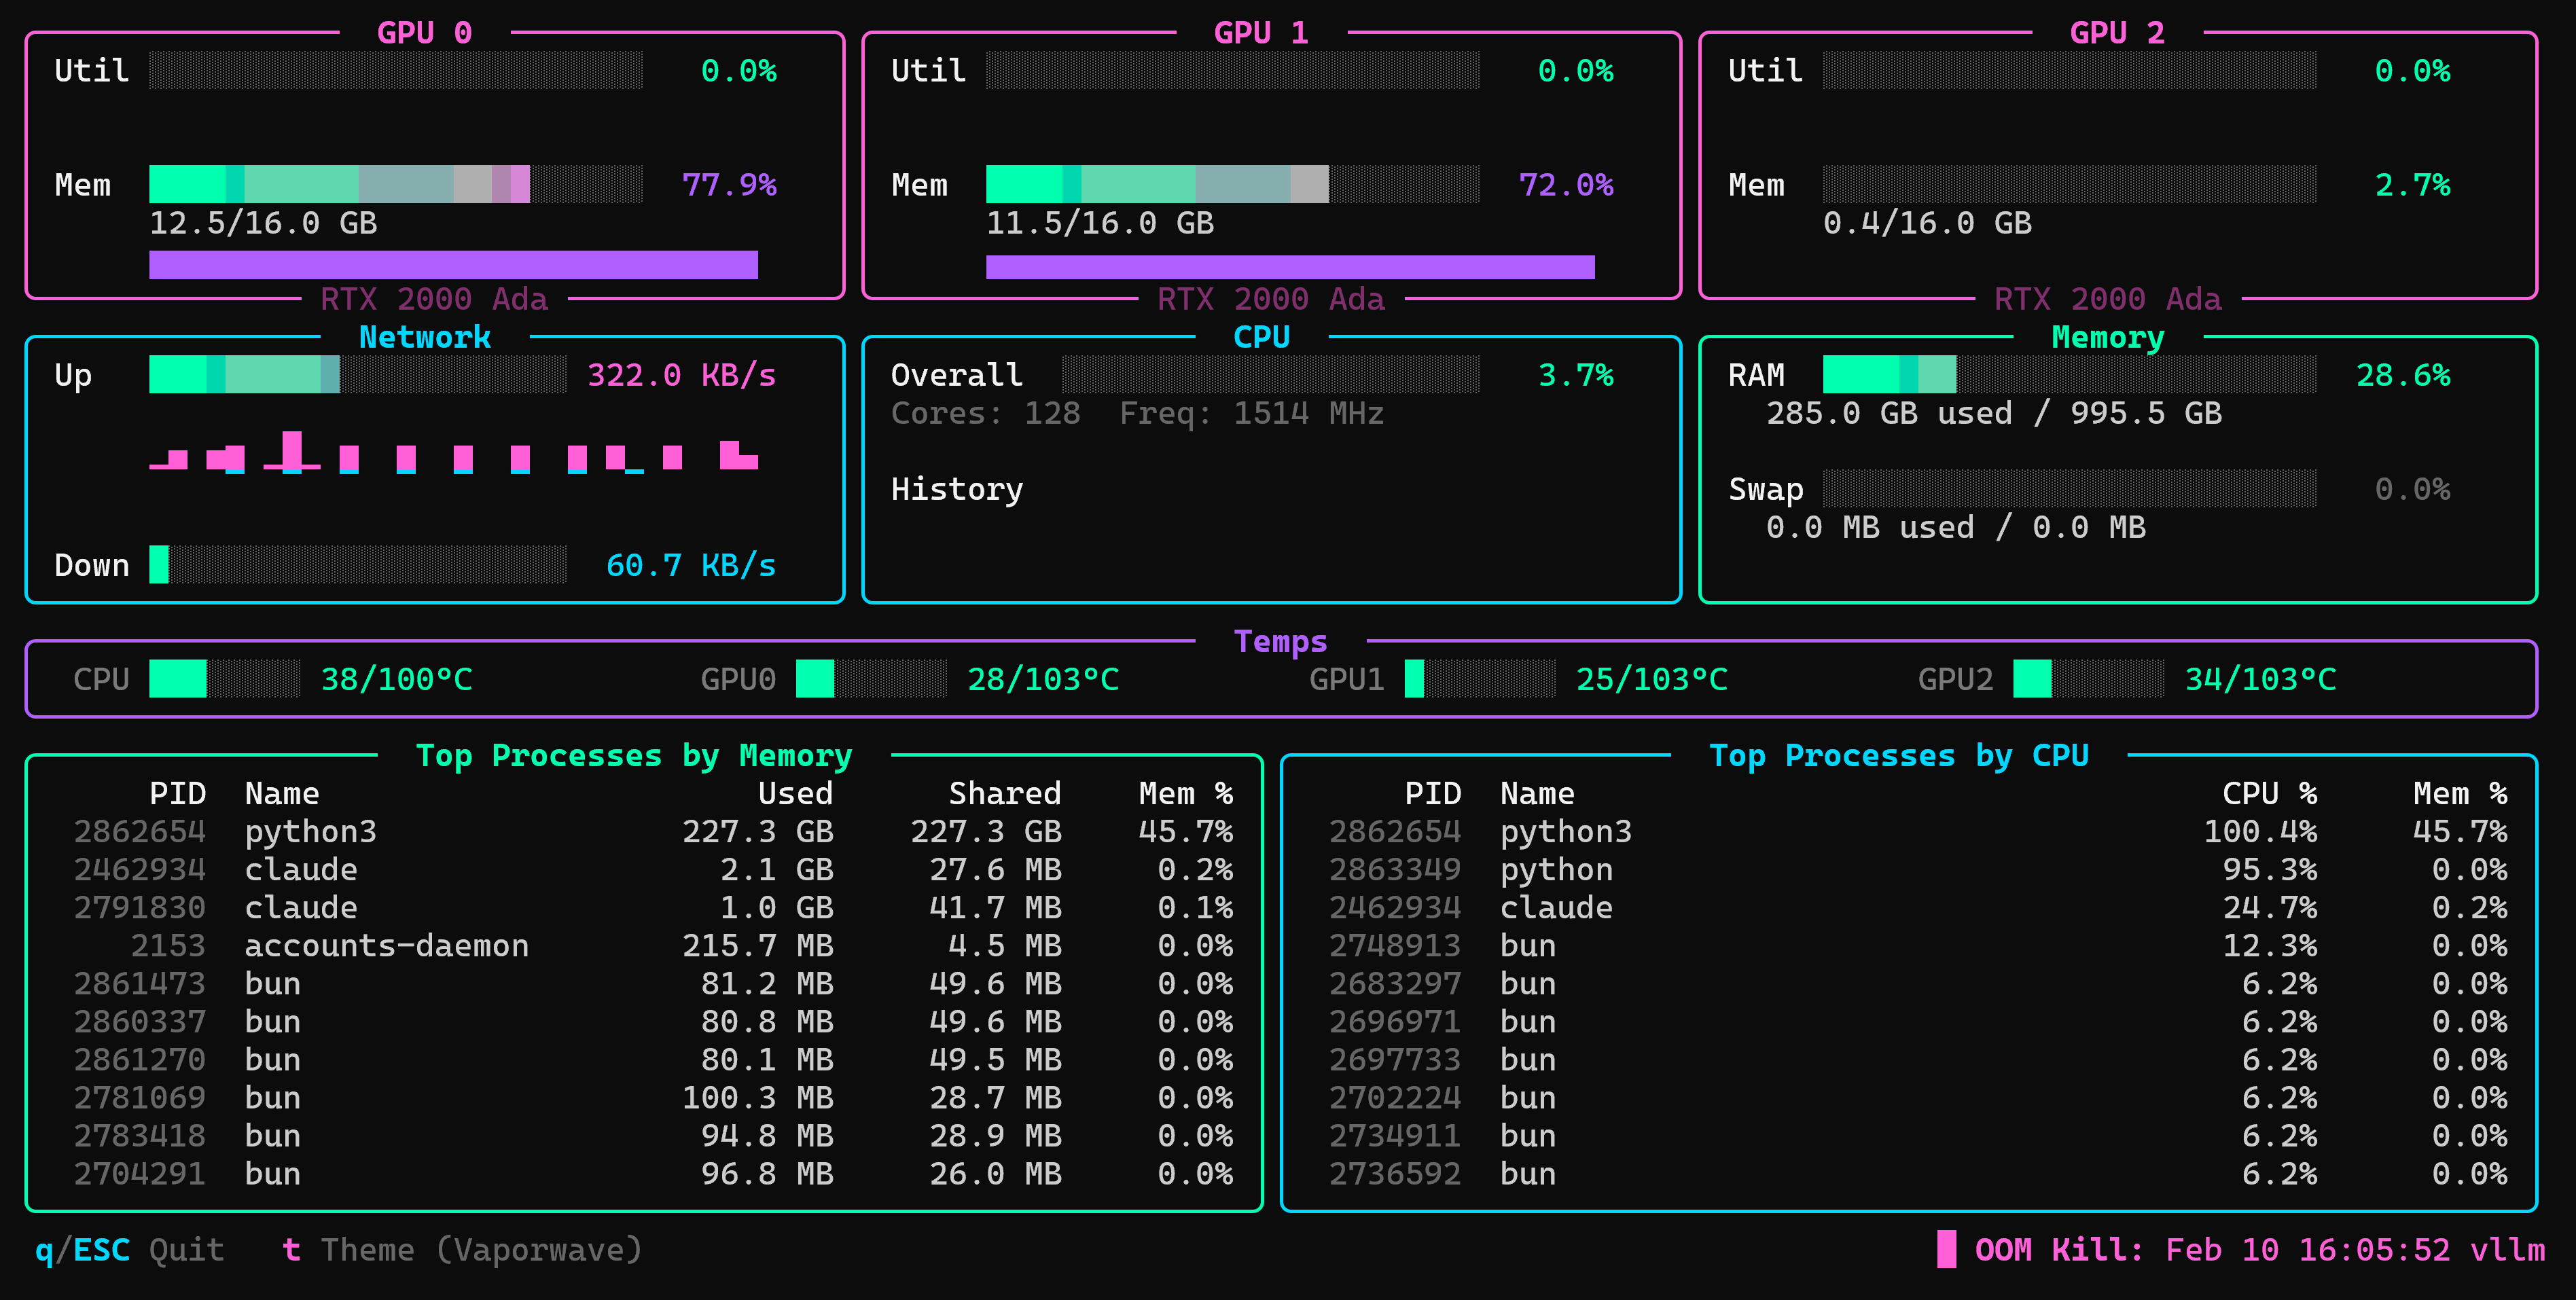Click the Network Up bandwidth bar
Image resolution: width=2576 pixels, height=1300 pixels.
pos(358,375)
